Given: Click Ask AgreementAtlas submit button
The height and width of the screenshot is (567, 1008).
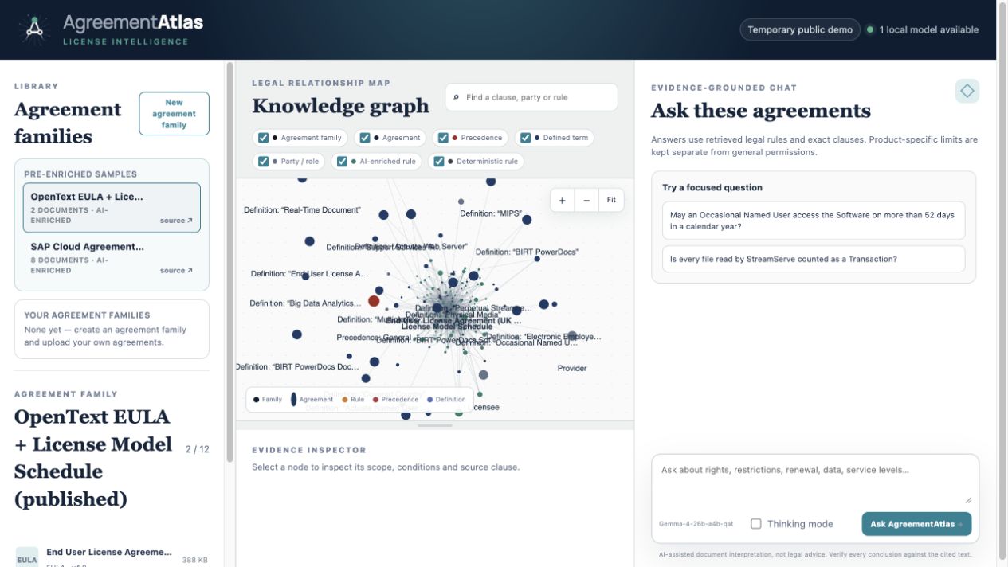Looking at the screenshot, I should tap(916, 524).
